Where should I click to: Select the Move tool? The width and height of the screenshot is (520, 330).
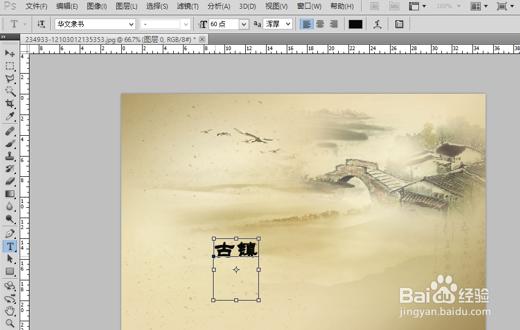coord(10,53)
